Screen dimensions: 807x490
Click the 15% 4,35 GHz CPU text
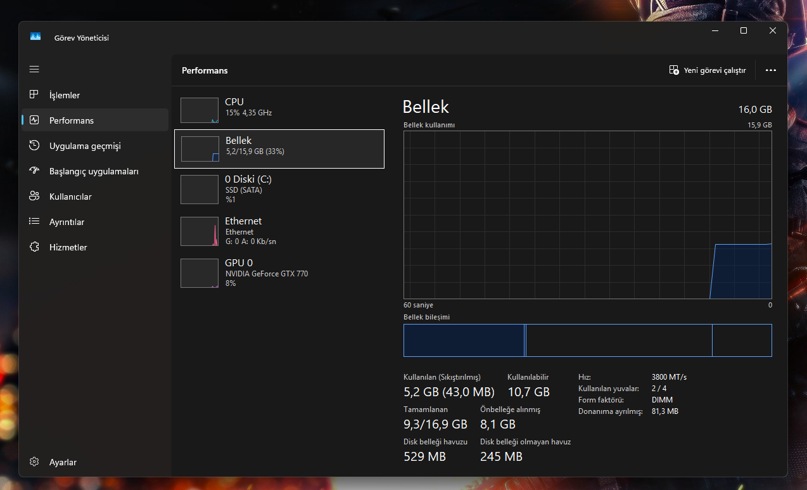(x=248, y=113)
